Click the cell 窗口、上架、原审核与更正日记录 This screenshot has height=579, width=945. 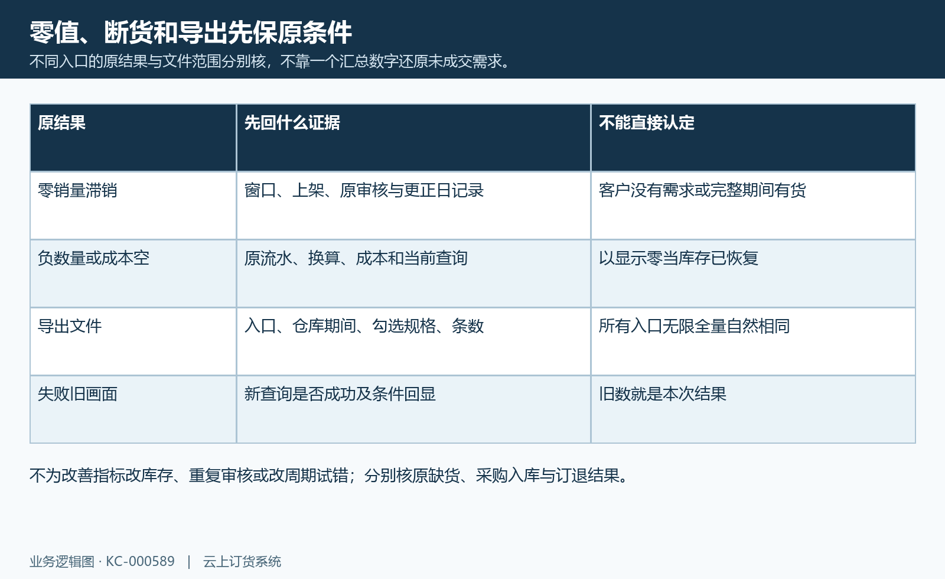point(413,206)
